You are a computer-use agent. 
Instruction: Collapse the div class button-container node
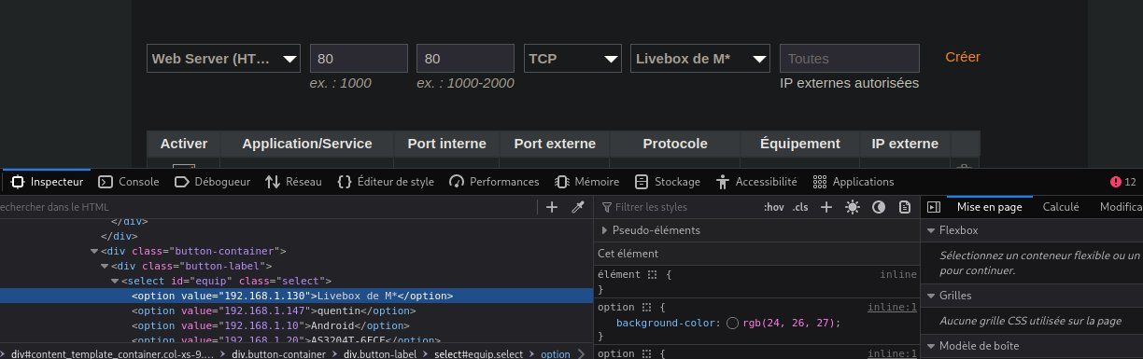click(x=94, y=251)
